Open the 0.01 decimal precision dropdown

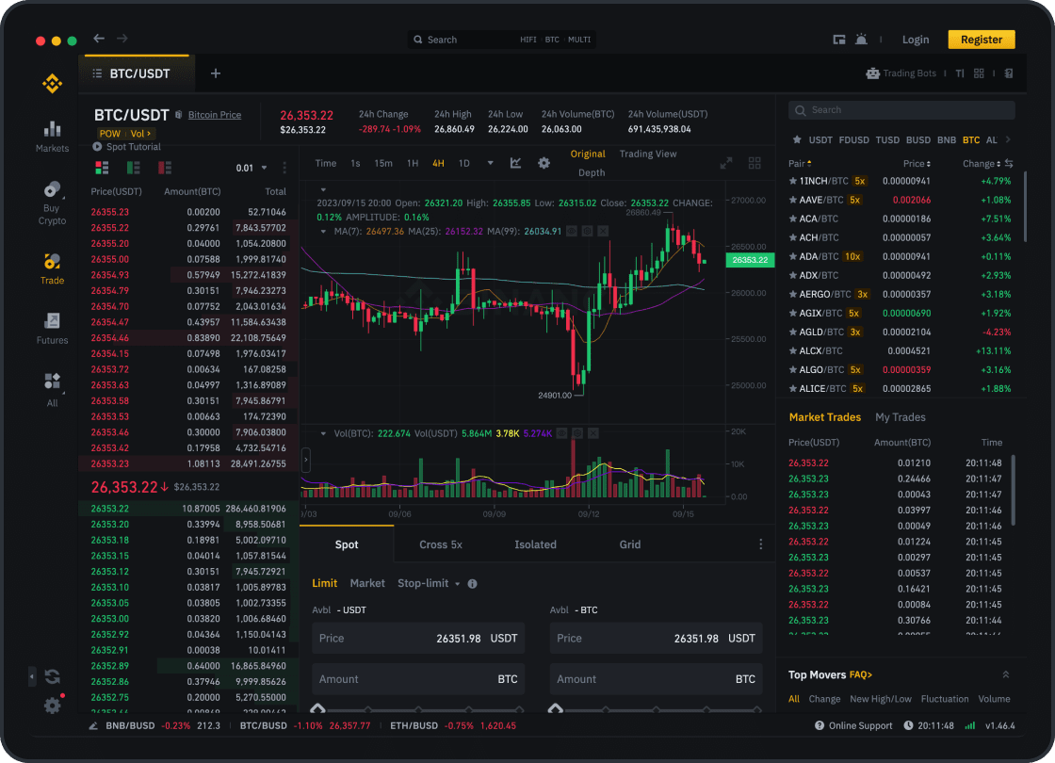point(250,168)
